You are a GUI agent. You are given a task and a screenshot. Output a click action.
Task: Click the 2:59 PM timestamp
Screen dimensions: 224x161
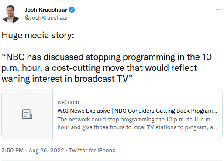pos(13,151)
